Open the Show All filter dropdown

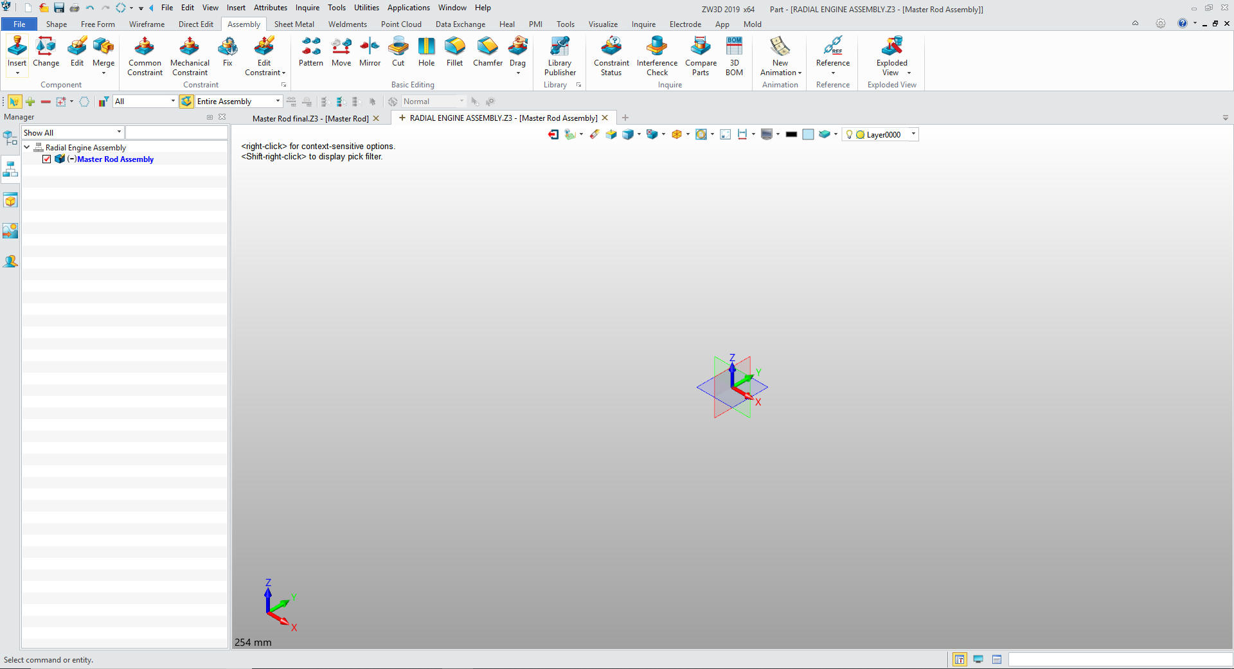(x=119, y=132)
